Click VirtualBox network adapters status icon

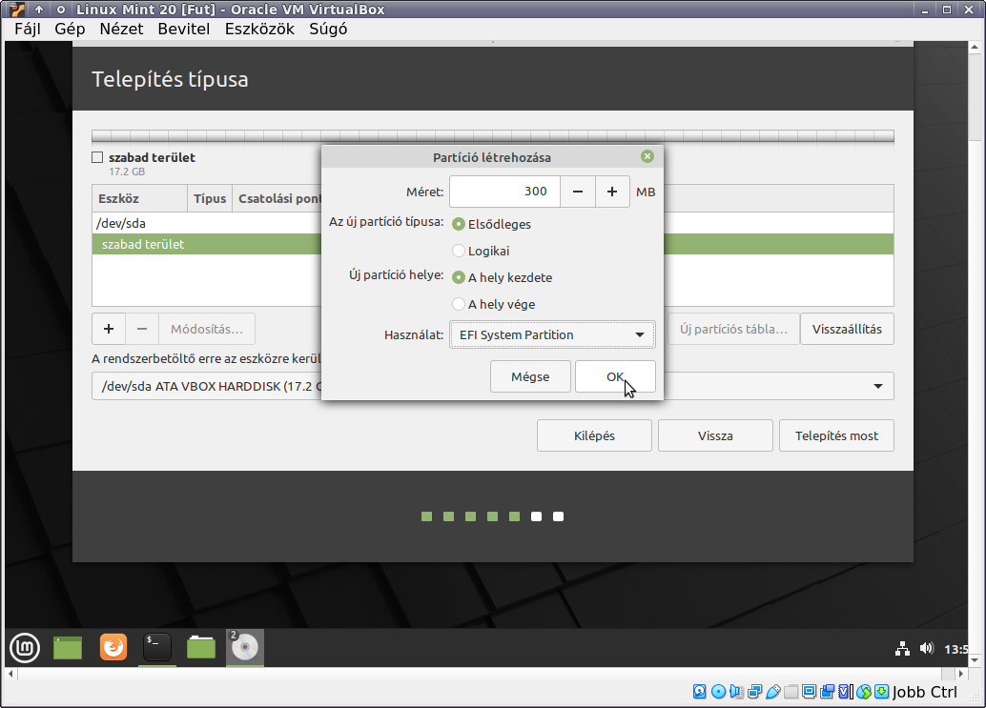click(754, 692)
